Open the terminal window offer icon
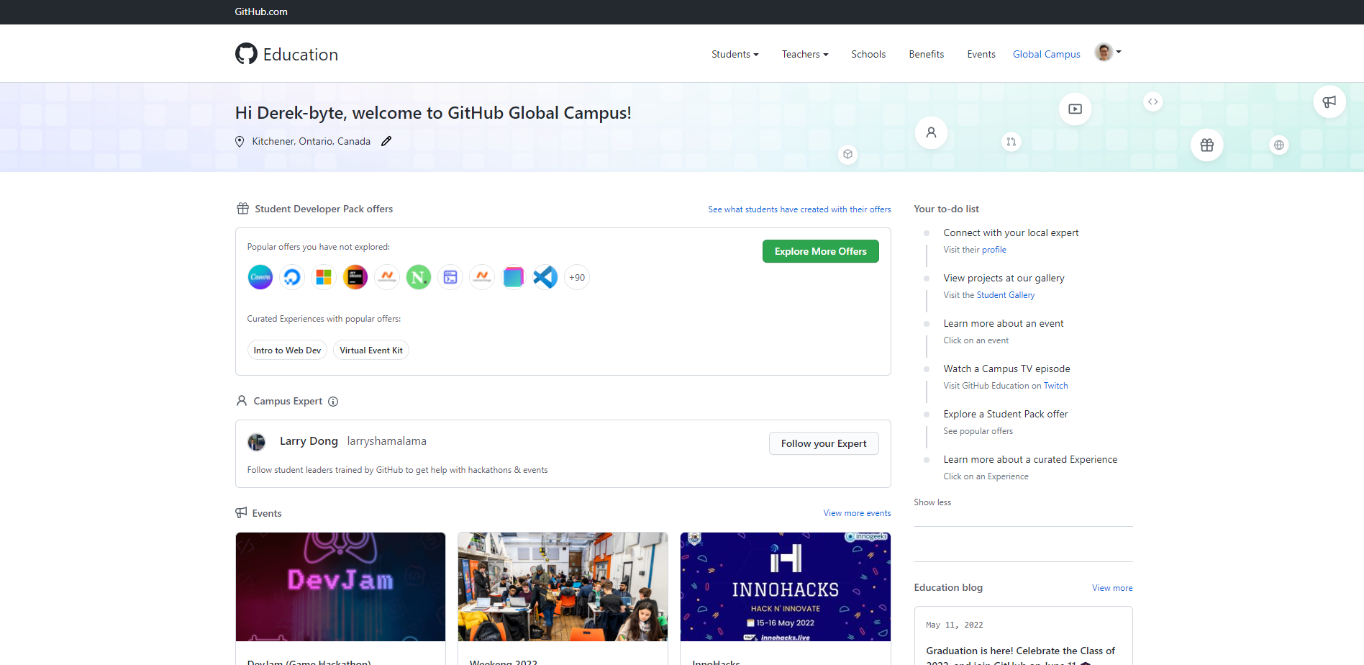 (450, 277)
